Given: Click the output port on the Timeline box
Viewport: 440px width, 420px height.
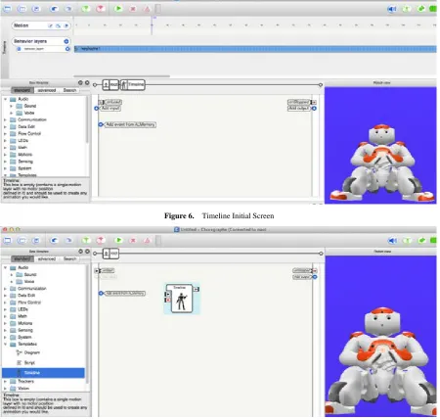Looking at the screenshot, I should tap(197, 289).
